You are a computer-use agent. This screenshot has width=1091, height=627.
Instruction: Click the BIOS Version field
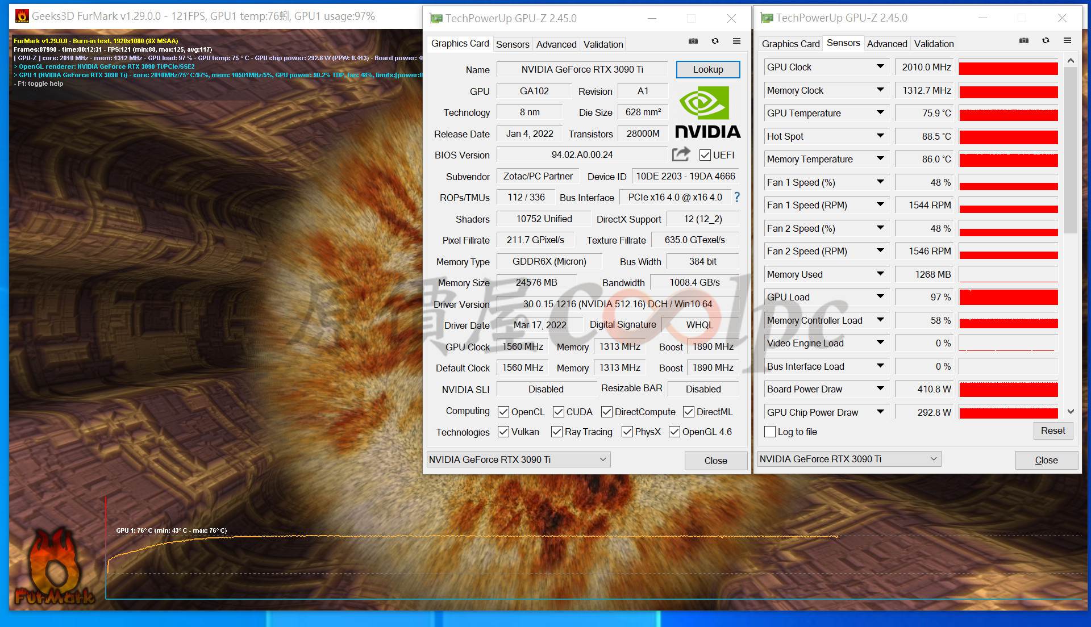tap(582, 154)
